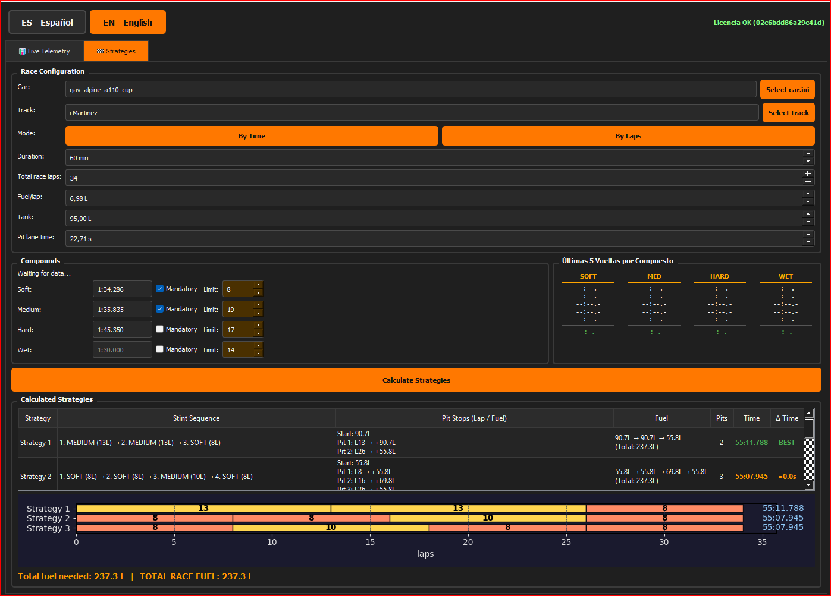Viewport: 831px width, 596px height.
Task: Click the Strategy 1 time 55:11.788 cell
Action: click(751, 443)
